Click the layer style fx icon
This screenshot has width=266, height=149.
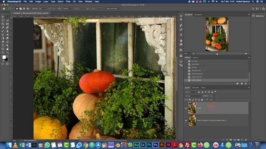tap(227, 140)
